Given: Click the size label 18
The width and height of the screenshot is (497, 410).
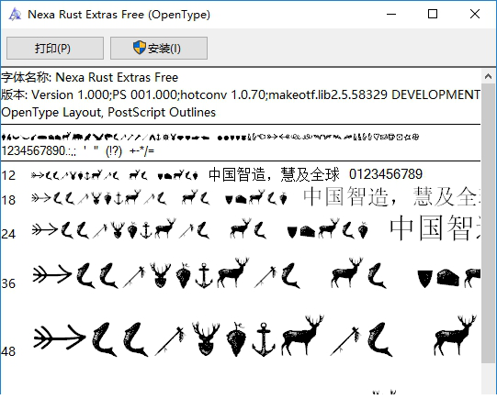Looking at the screenshot, I should pos(8,200).
